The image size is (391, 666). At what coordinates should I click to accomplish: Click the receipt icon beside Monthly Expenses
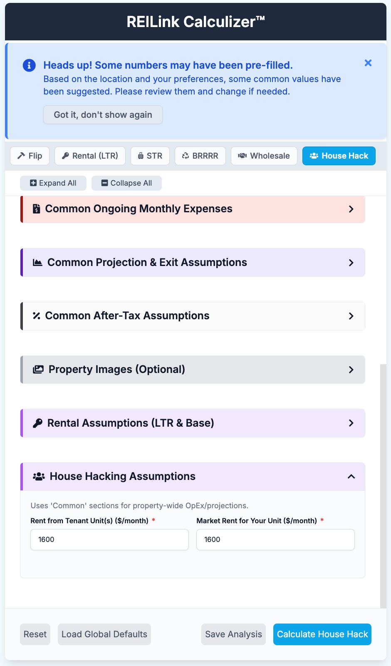tap(37, 209)
